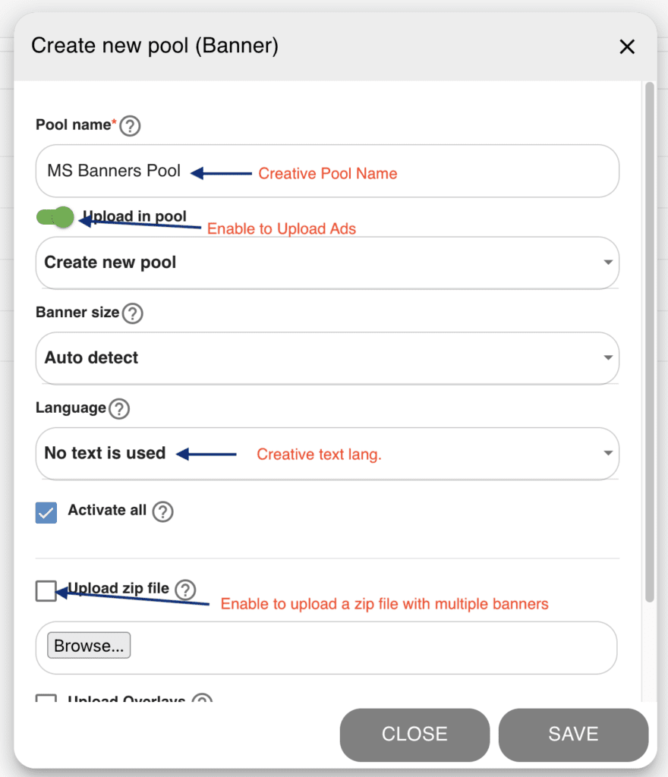The width and height of the screenshot is (668, 777).
Task: Click help icon next to Upload Overlays
Action: 202,698
